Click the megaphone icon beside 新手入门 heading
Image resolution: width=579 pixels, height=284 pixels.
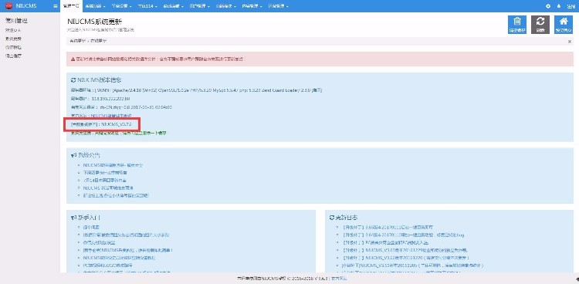73,218
